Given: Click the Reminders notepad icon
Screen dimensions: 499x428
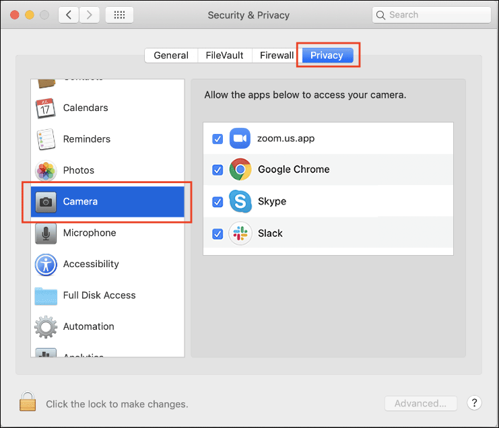Looking at the screenshot, I should point(46,139).
